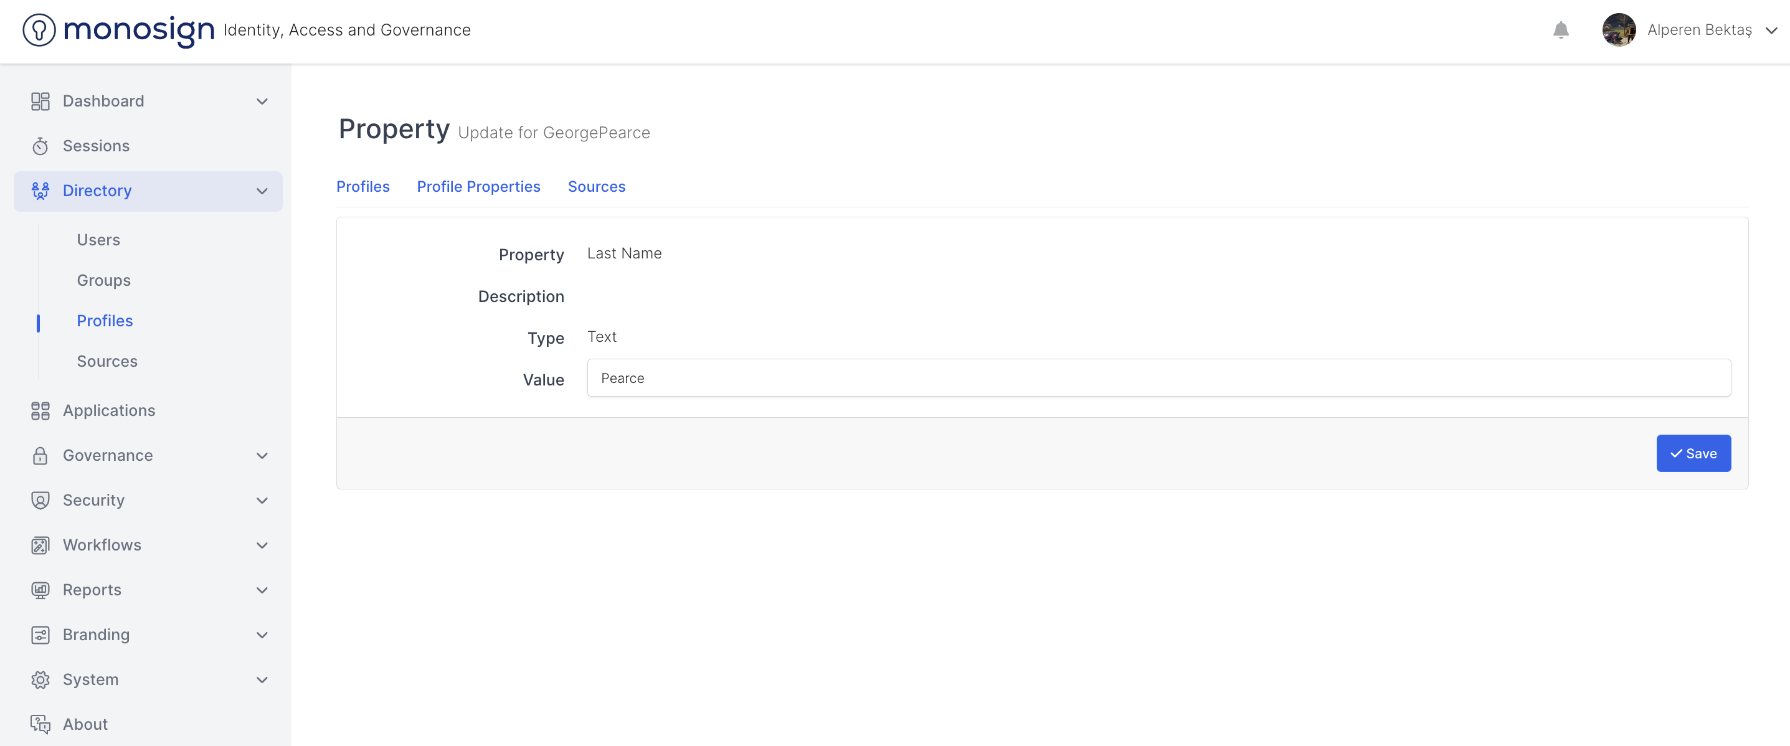The height and width of the screenshot is (746, 1790).
Task: Open Users in the Directory submenu
Action: tap(98, 240)
